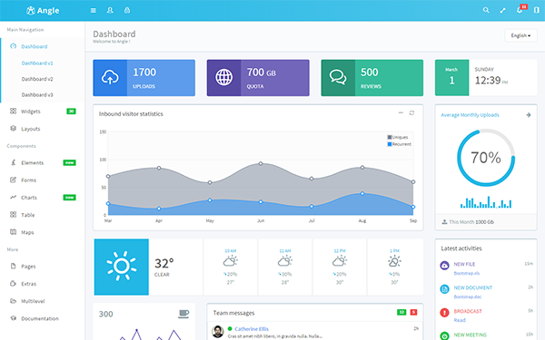Image resolution: width=545 pixels, height=340 pixels.
Task: Click the New Document activity icon
Action: pos(444,289)
